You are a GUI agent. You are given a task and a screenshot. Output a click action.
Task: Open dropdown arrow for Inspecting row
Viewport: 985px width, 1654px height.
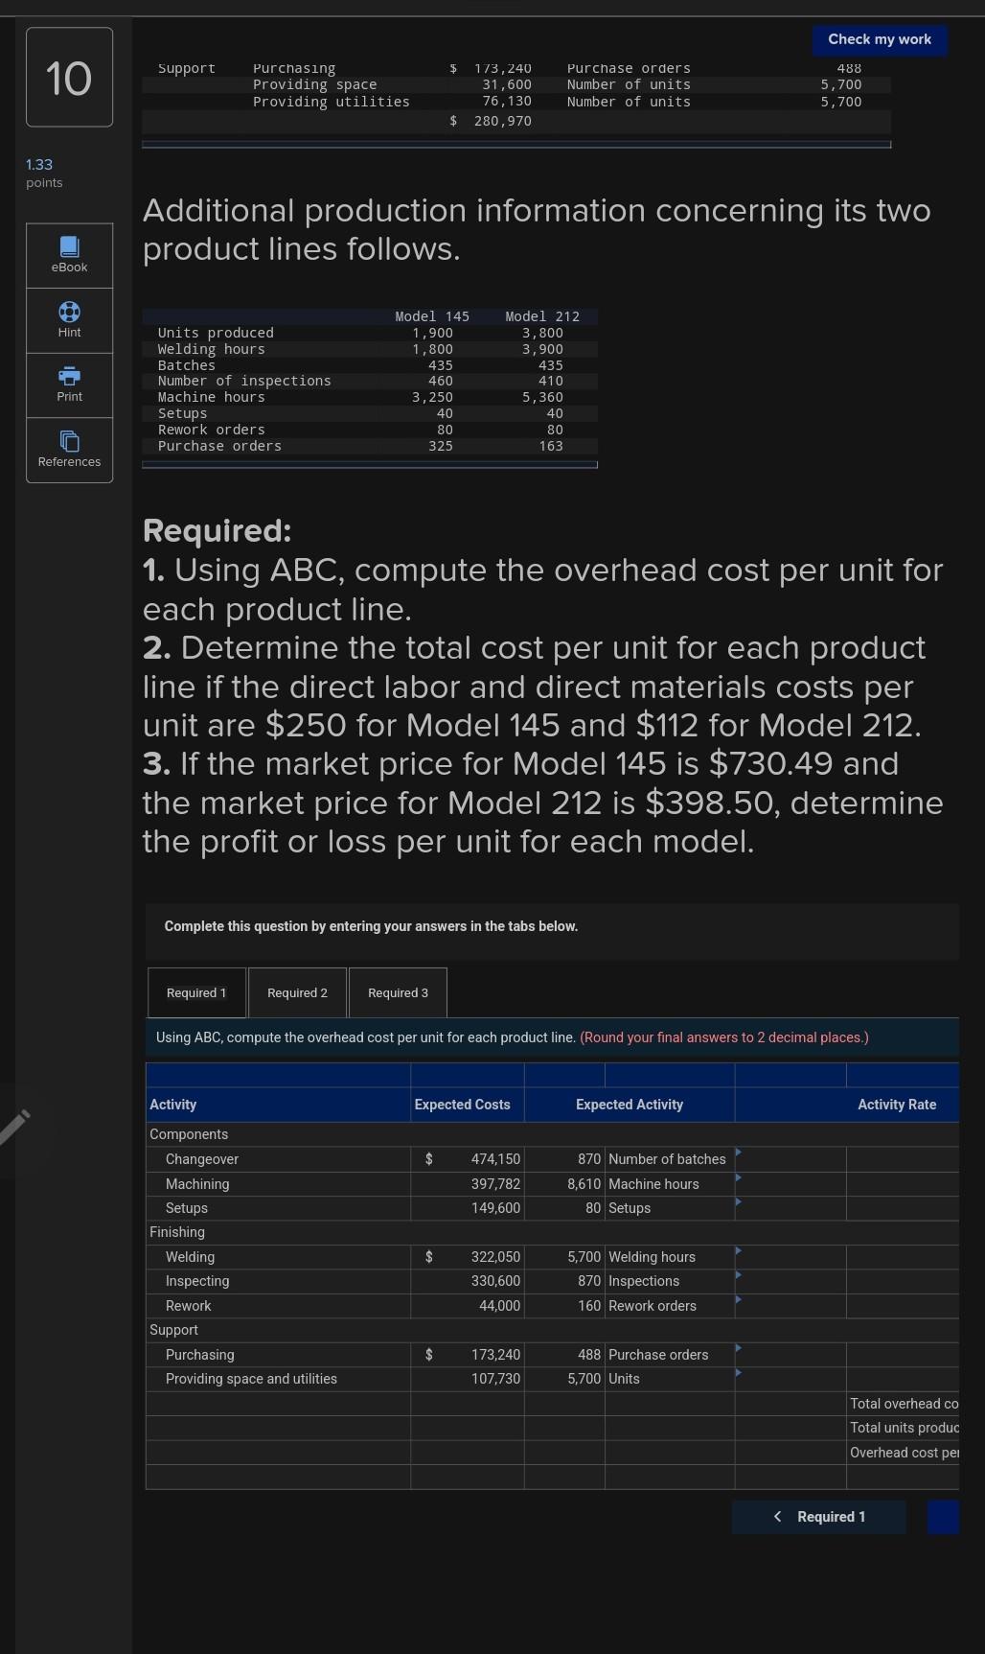pos(739,1275)
